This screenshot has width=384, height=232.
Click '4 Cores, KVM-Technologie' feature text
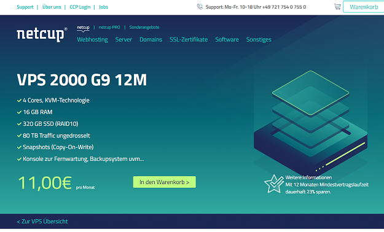coord(56,100)
